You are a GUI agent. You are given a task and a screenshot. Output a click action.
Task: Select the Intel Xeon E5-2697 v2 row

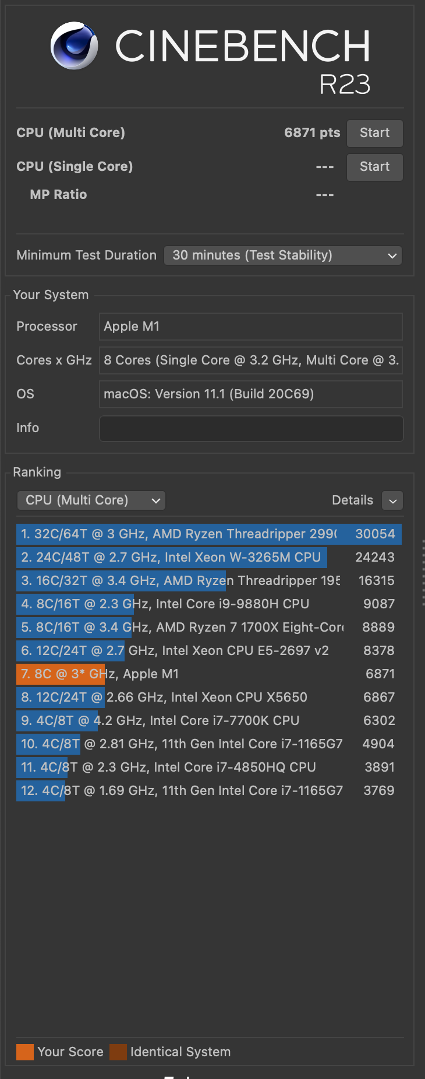click(209, 650)
